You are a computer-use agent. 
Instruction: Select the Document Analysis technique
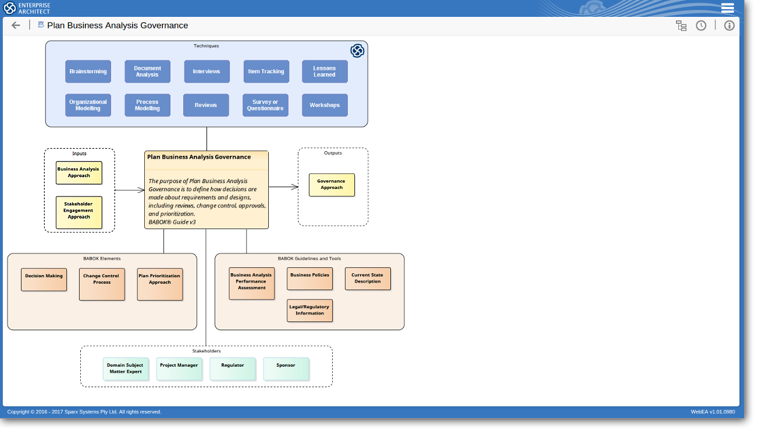click(x=147, y=72)
